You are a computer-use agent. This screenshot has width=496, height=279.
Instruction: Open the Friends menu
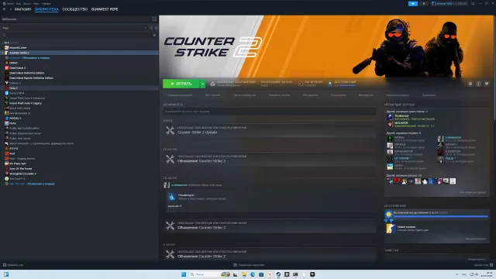coord(27,4)
